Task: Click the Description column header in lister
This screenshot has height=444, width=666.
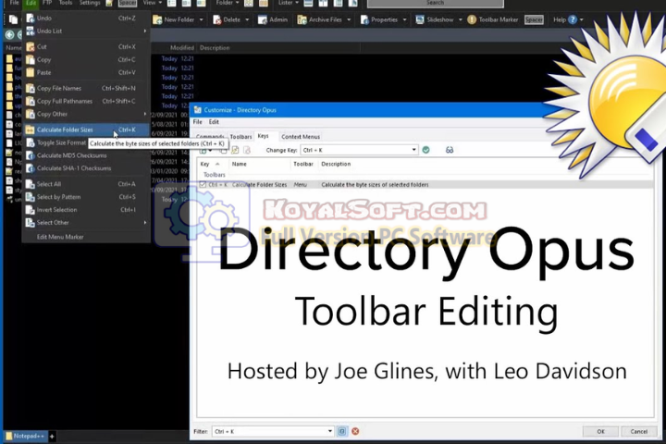Action: click(x=215, y=48)
